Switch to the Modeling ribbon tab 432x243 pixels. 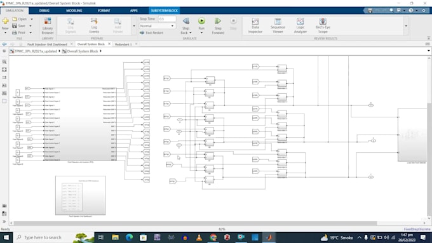74,10
